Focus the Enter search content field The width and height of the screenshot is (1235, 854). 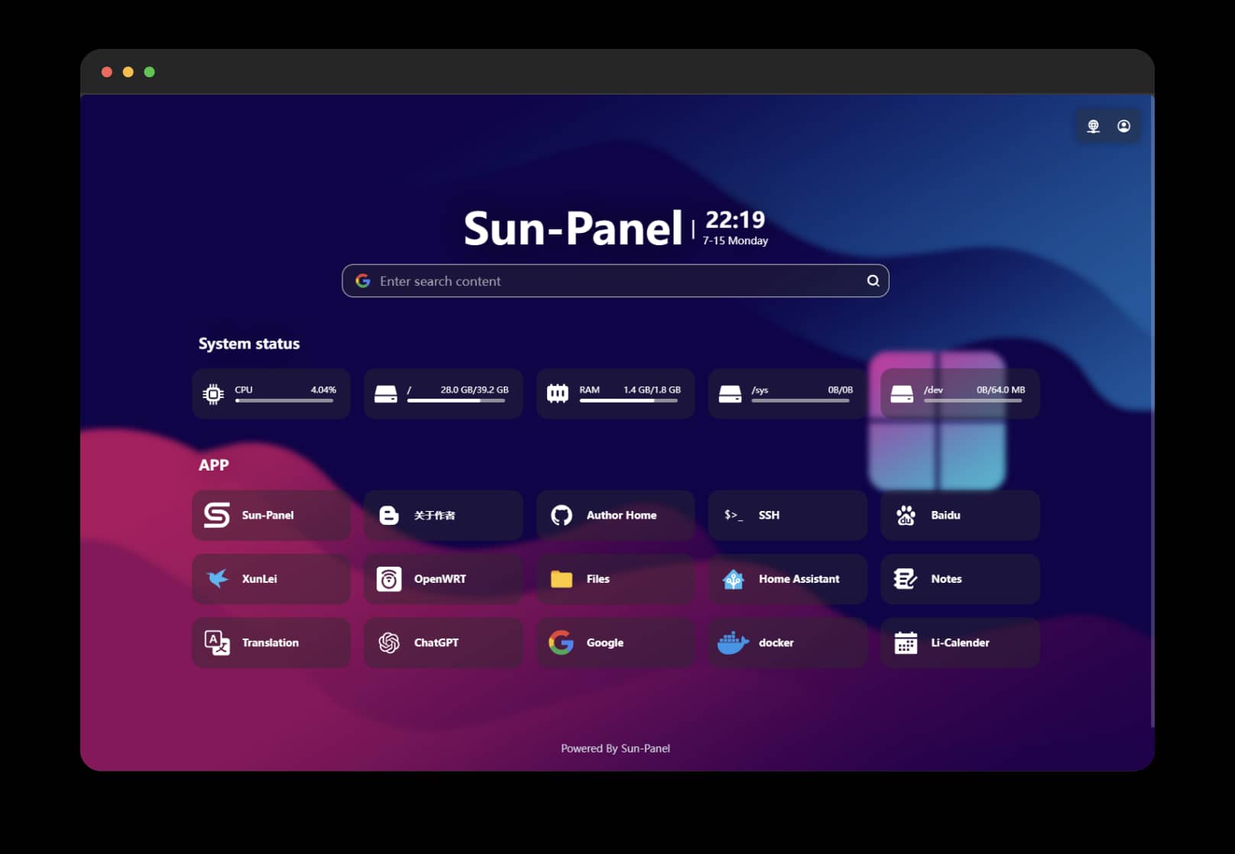[615, 281]
